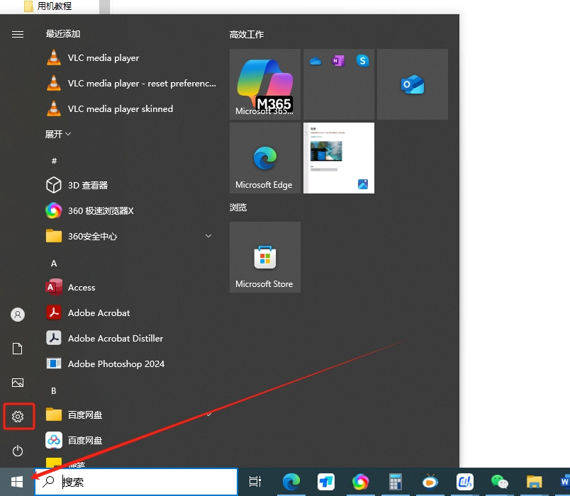Expand the Start menu hamburger navigation
Screen dimensions: 570x496
tap(18, 34)
